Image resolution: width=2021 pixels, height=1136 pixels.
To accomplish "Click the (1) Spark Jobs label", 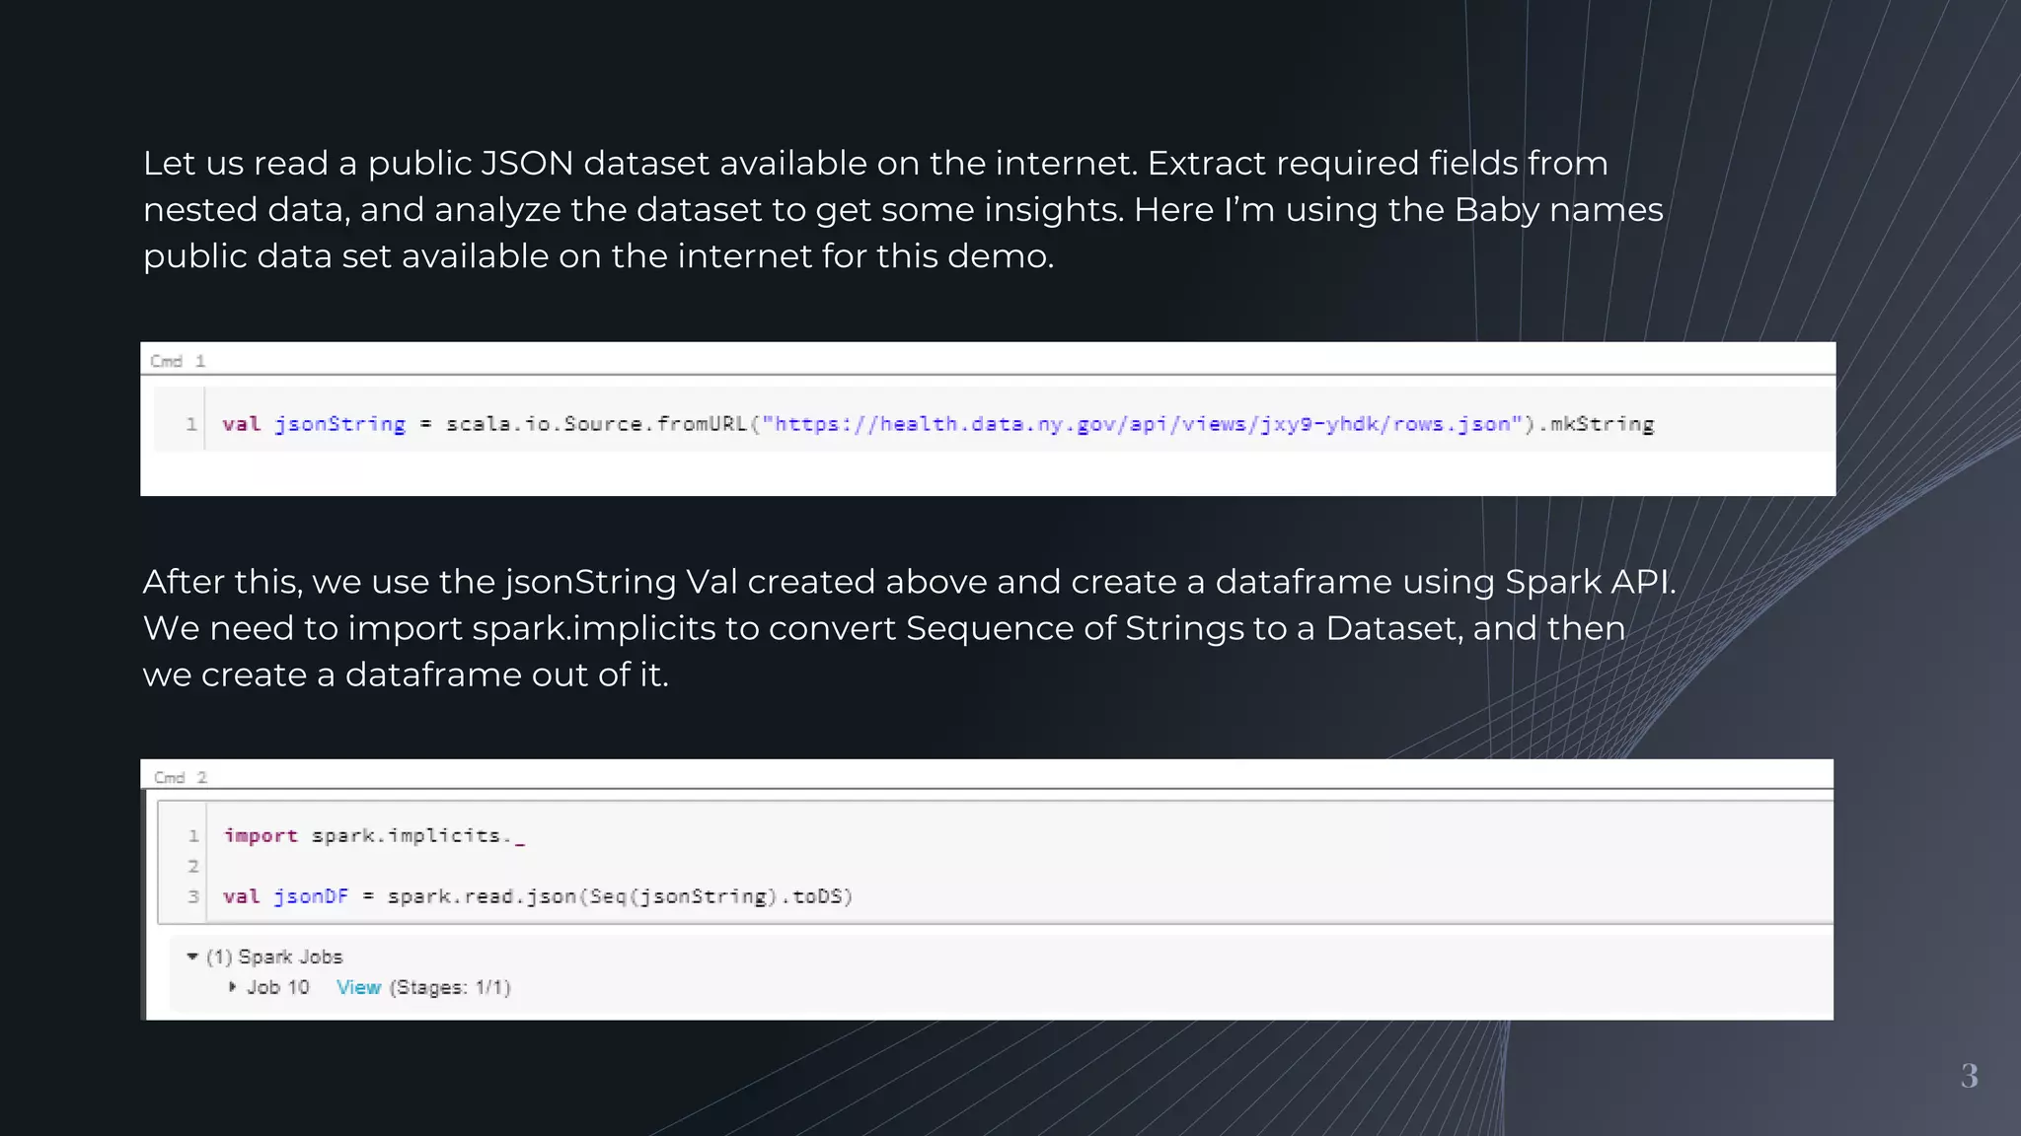I will 274,957.
